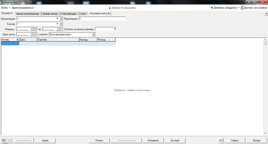Image resolution: width=268 pixels, height=144 pixels.
Task: Switch to Архив счетов-фактур tab
Action: click(27, 14)
